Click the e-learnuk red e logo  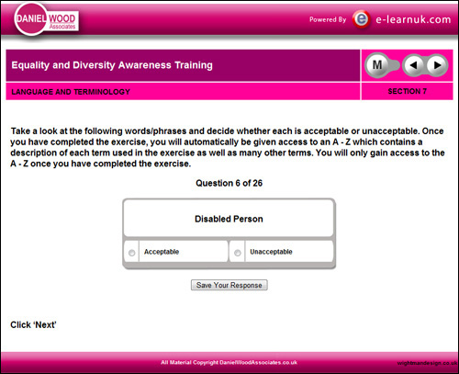(362, 19)
